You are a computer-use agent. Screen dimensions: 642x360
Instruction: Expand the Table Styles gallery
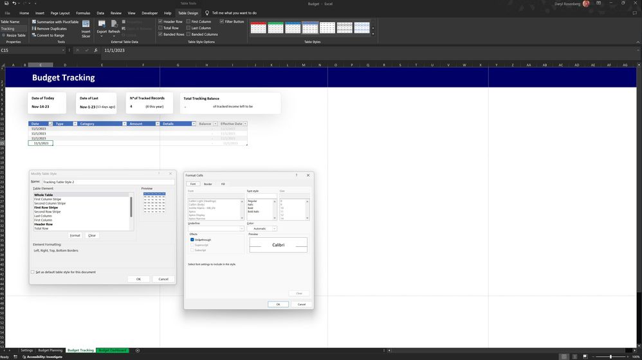[x=373, y=34]
